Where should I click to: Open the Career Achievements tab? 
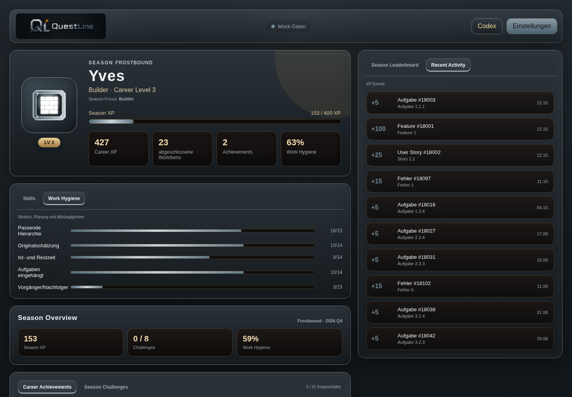(47, 387)
